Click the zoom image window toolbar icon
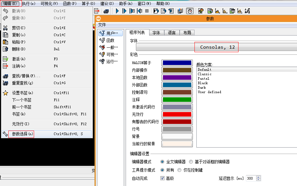This screenshot has height=186, width=297. pyautogui.click(x=210, y=11)
